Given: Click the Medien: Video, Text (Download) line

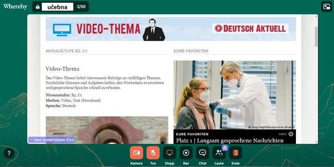Looking at the screenshot, I should tap(73, 100).
